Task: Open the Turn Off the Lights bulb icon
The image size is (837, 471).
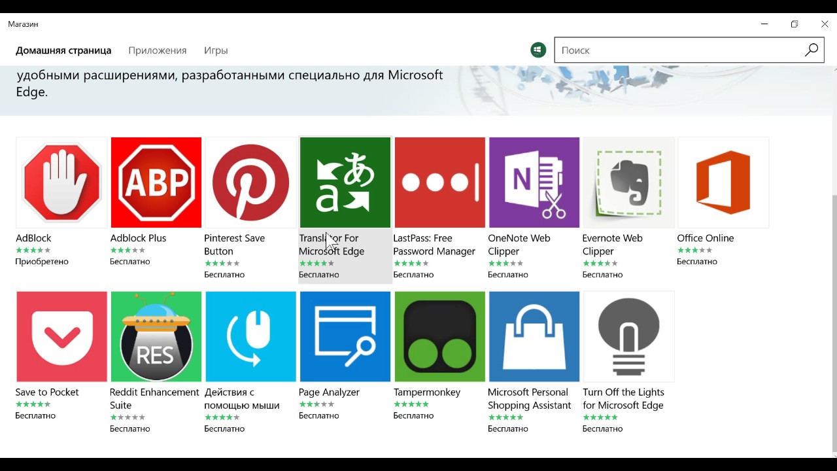Action: coord(628,337)
